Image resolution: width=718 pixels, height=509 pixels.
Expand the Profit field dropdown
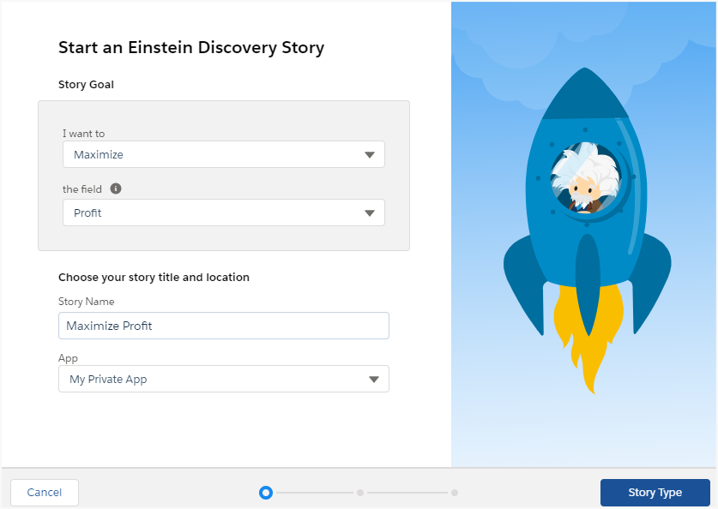click(x=223, y=213)
